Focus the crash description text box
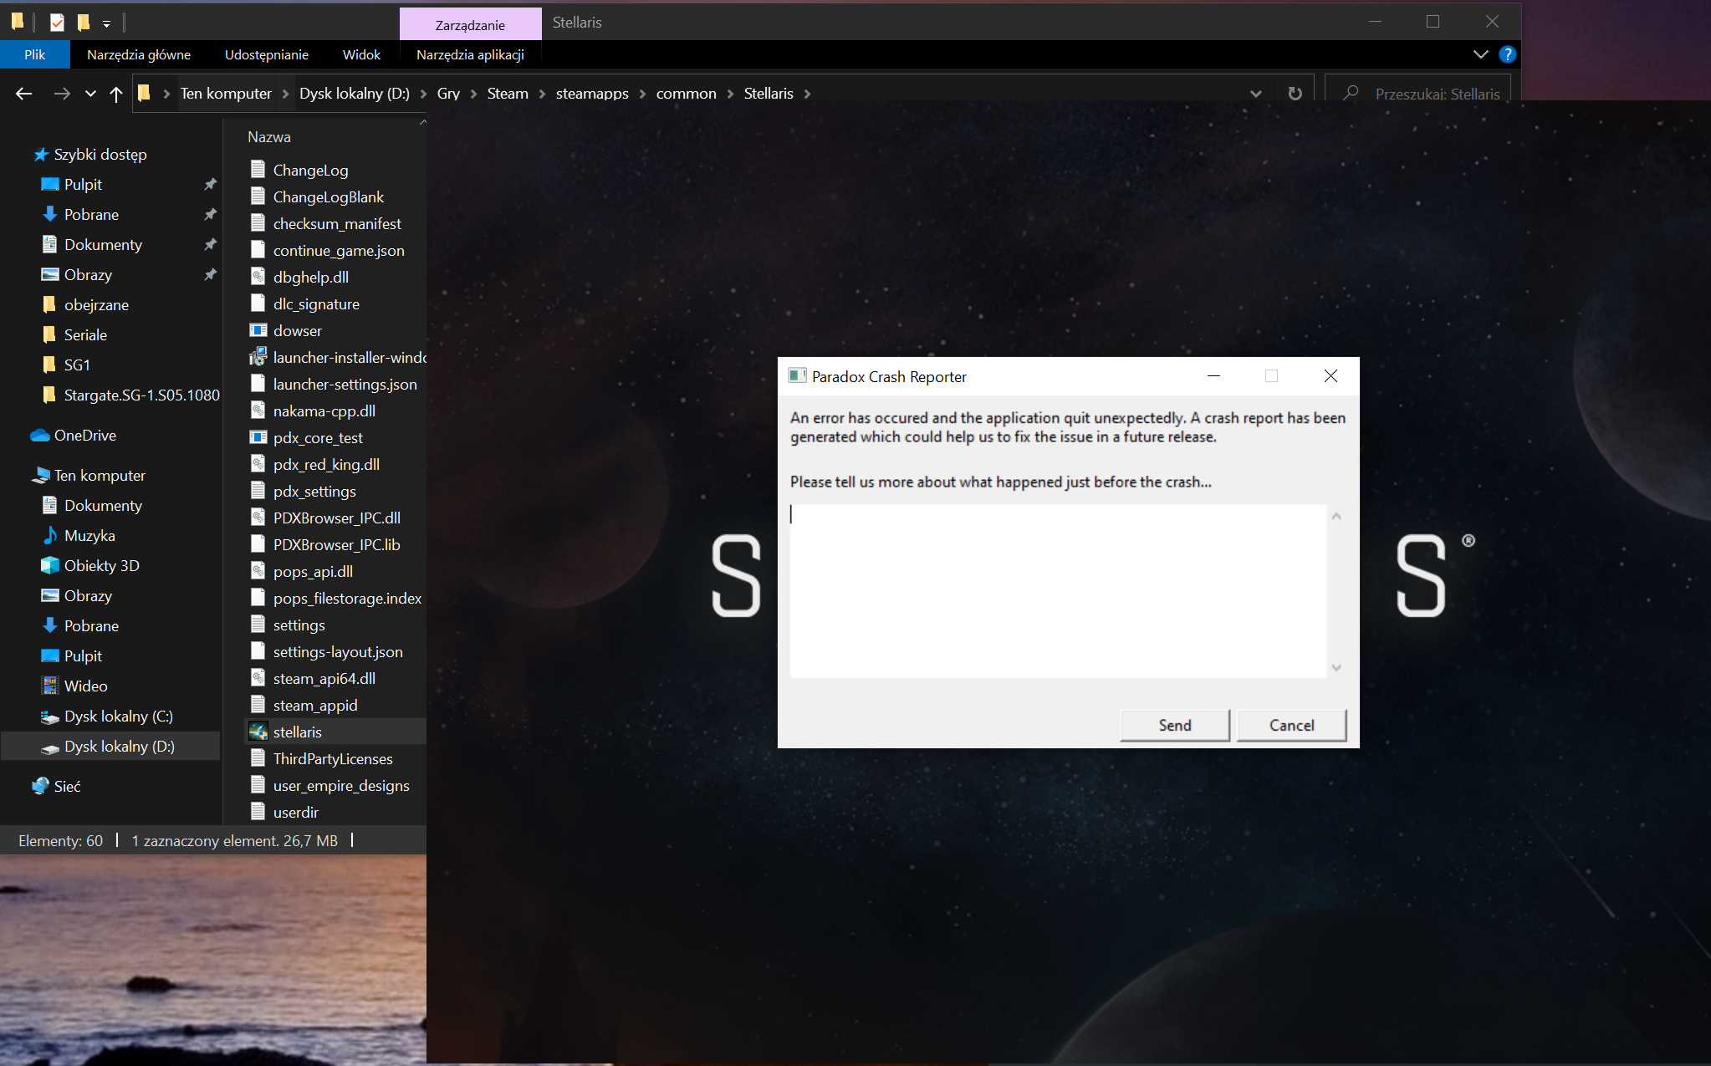The height and width of the screenshot is (1066, 1711). [x=1058, y=590]
